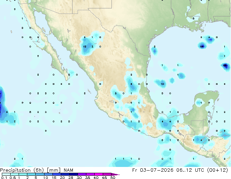This screenshot has width=231, height=179.
Task: Click the 20–25 mm legend color box
Action: pyautogui.click(x=65, y=174)
